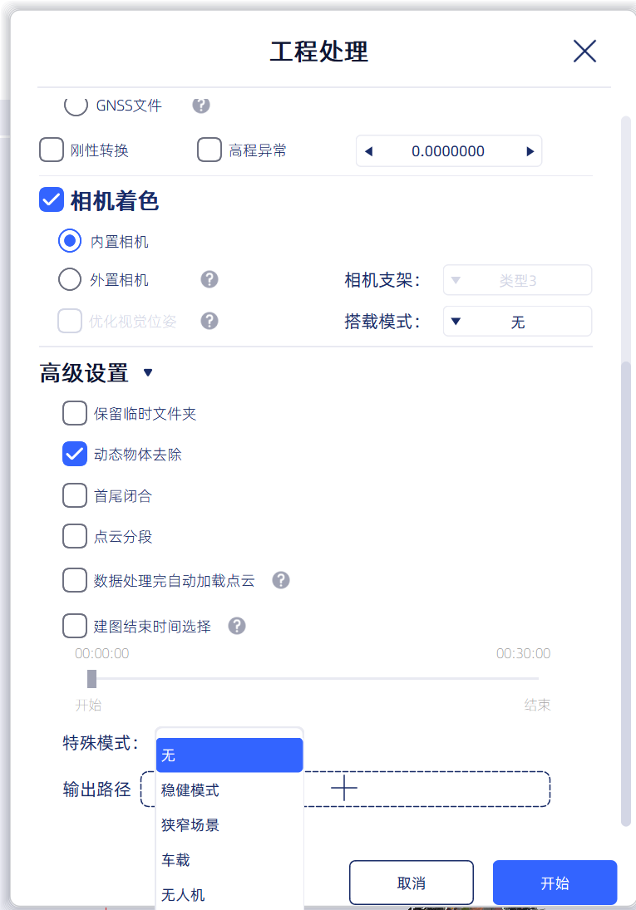Tick the 首尾闭合 checkbox
This screenshot has height=910, width=636.
point(74,495)
